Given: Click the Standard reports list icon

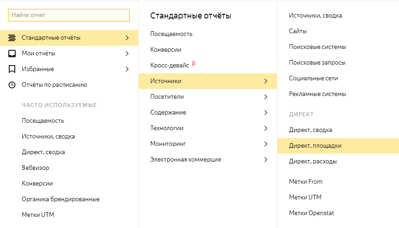Looking at the screenshot, I should point(12,38).
